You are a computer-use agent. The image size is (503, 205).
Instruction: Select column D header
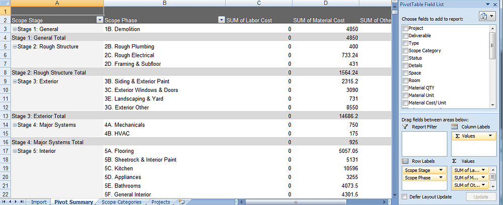(326, 3)
